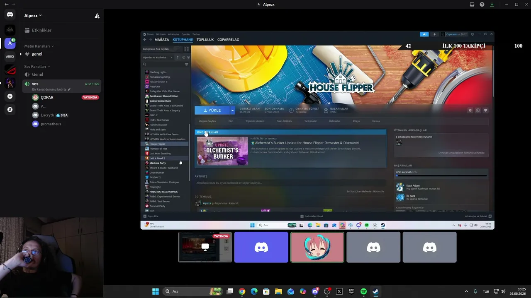Open Discord help question mark icon

click(x=482, y=5)
